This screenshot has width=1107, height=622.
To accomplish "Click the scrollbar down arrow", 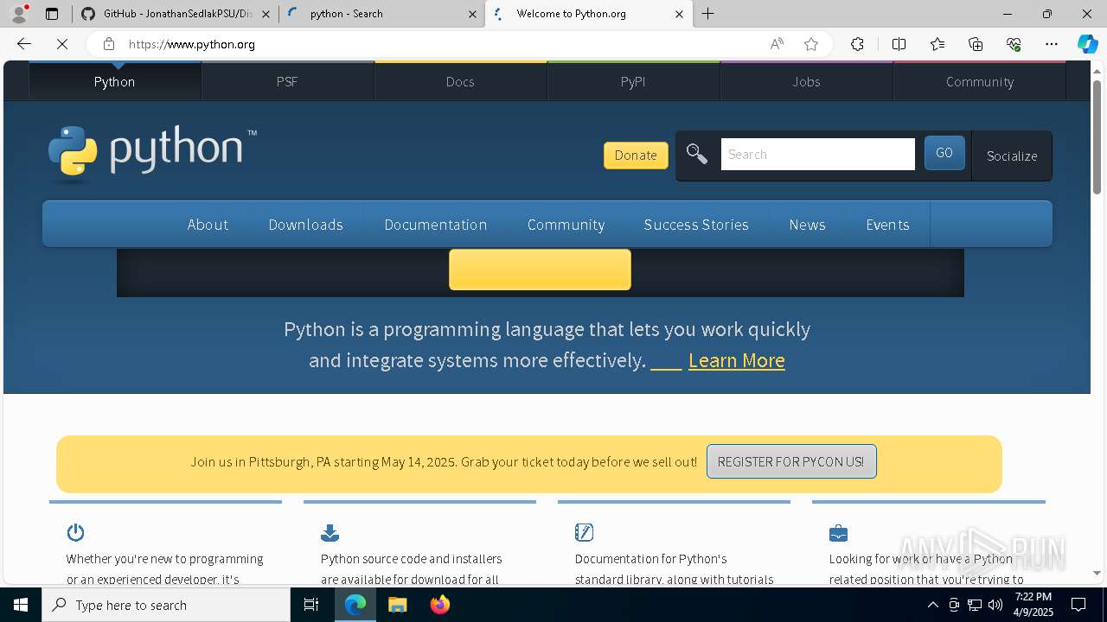I will point(1097,572).
